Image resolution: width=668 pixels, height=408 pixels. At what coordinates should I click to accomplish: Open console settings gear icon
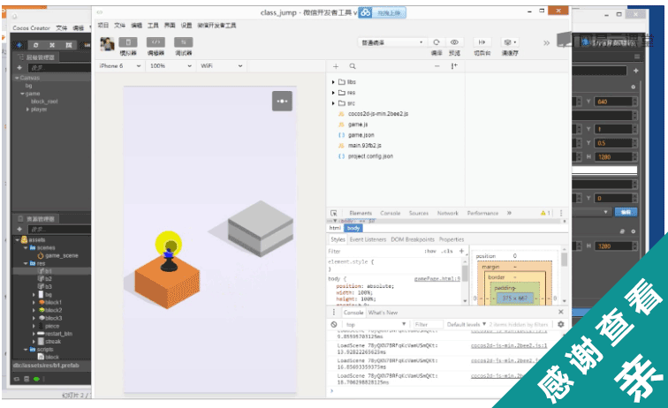(x=560, y=324)
